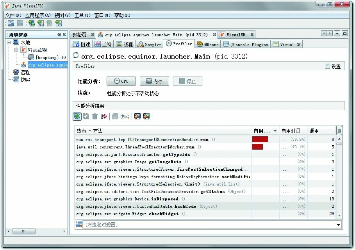Collapse the VisualVM tree node
355x250 pixels.
click(16, 50)
